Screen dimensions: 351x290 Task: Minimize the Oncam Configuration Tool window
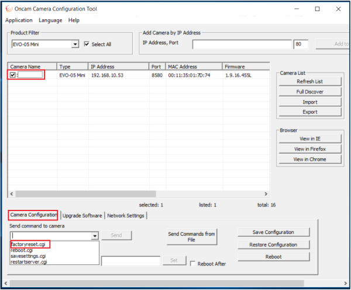297,9
